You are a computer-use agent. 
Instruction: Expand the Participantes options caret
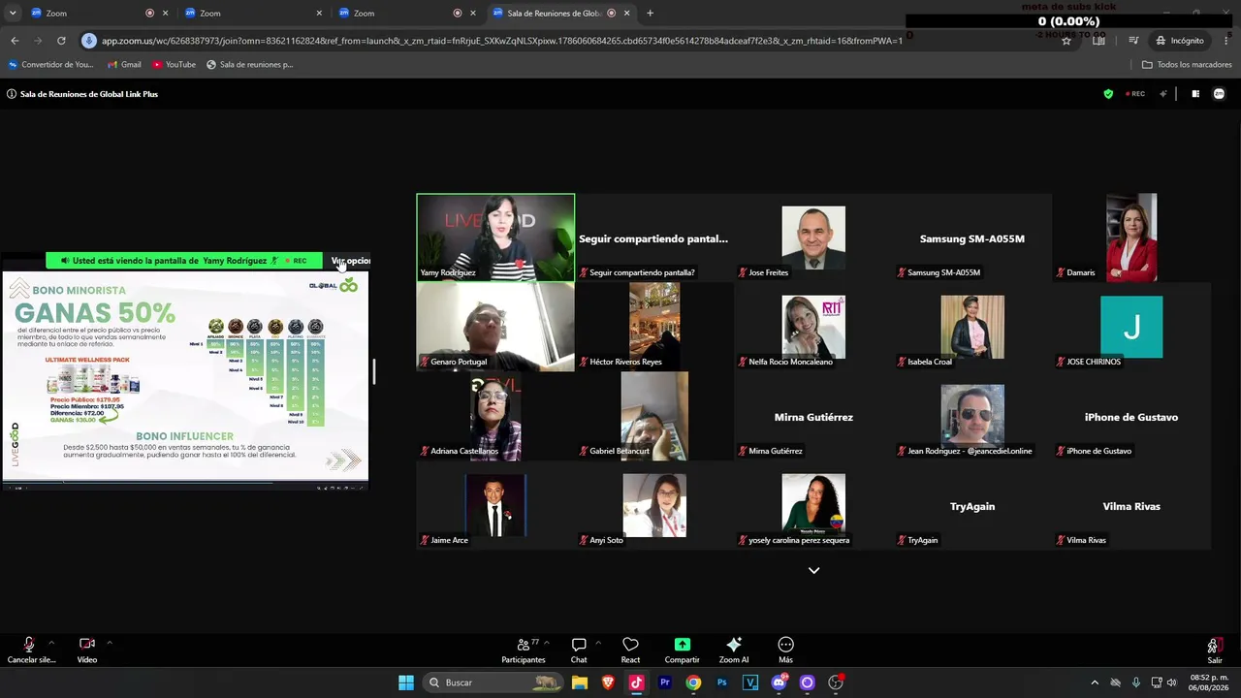(x=546, y=643)
